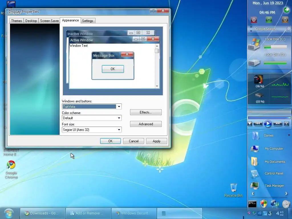
Task: Click OK in Display Properties
Action: (x=110, y=141)
